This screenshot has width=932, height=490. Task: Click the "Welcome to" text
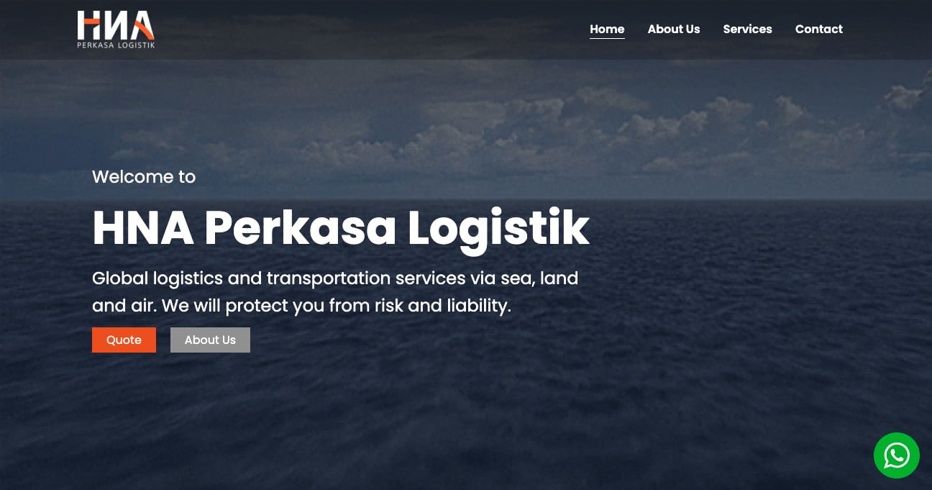(144, 176)
